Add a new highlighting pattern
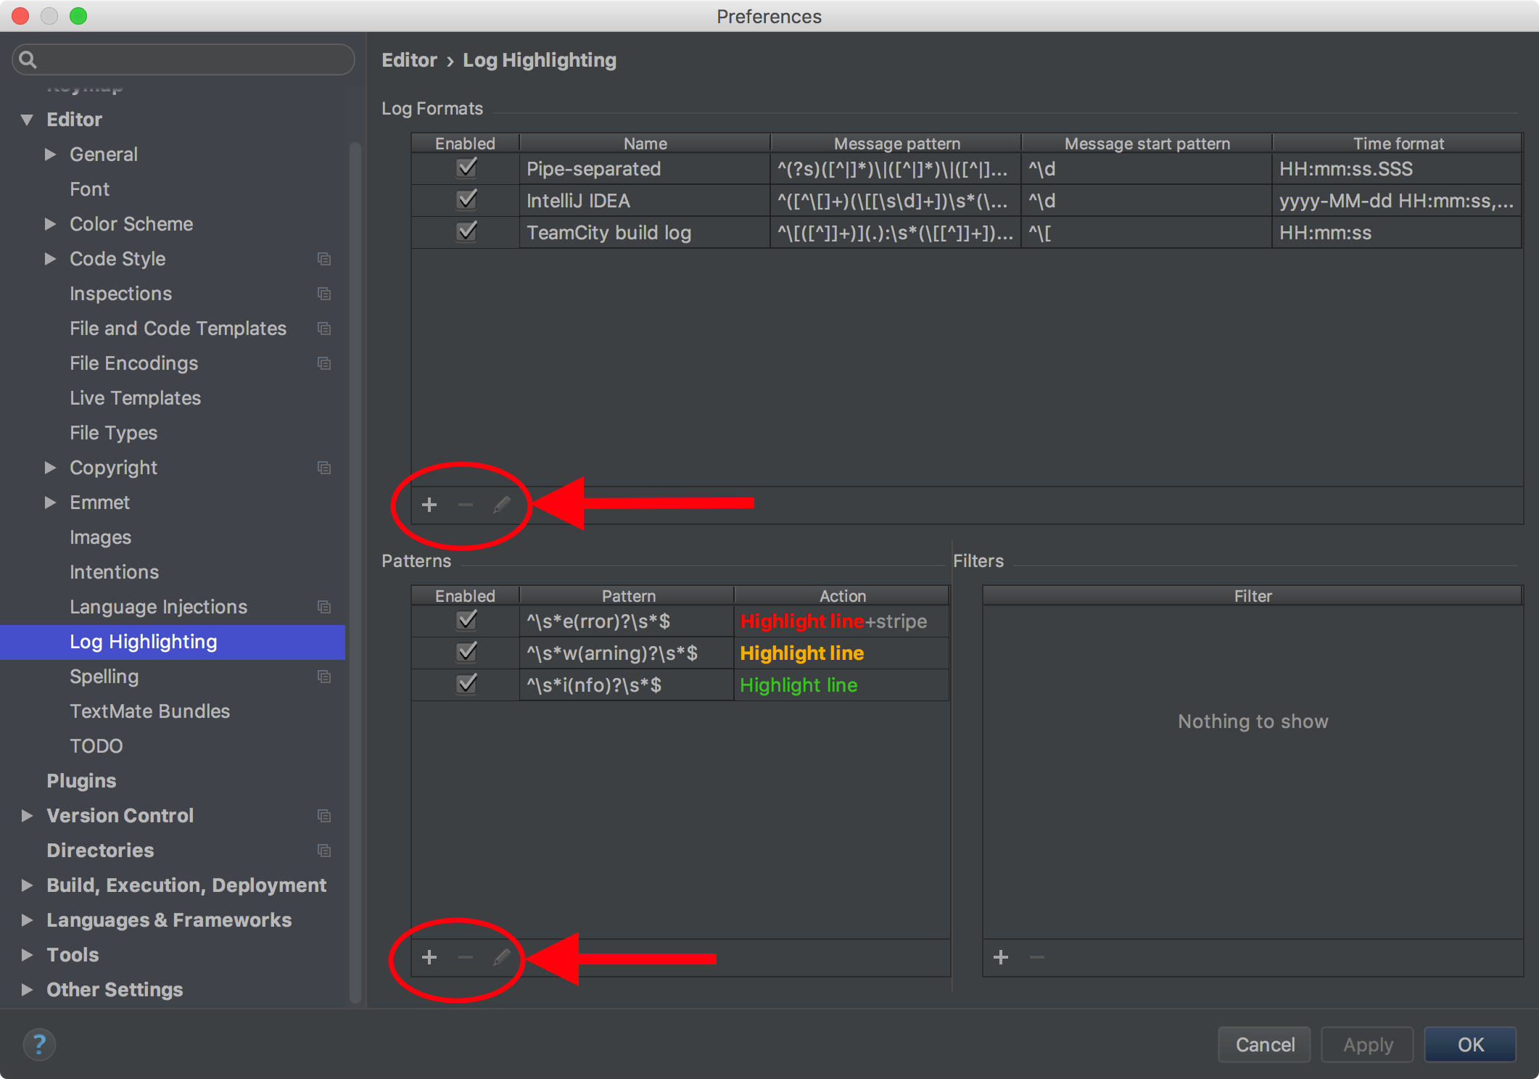Viewport: 1539px width, 1079px height. (429, 957)
